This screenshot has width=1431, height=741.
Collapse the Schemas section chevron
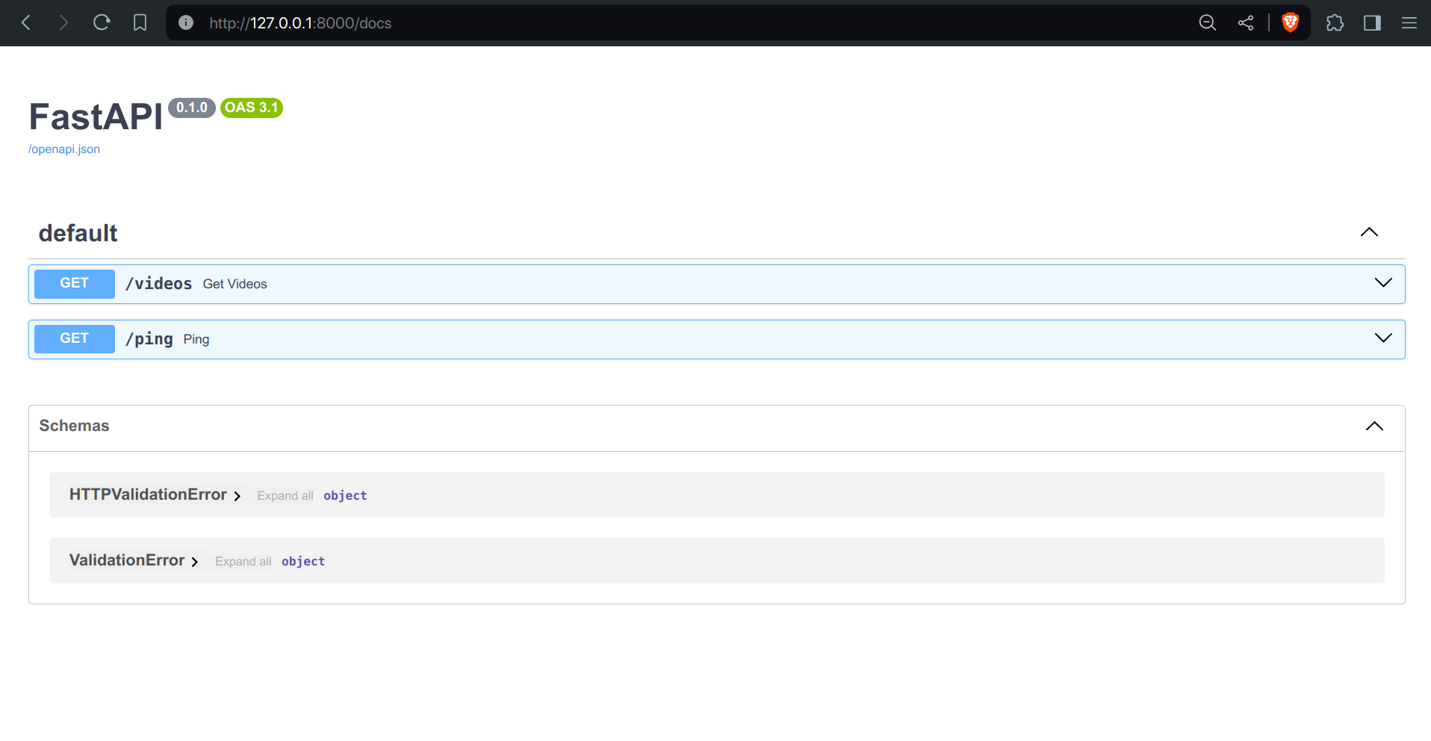tap(1374, 426)
